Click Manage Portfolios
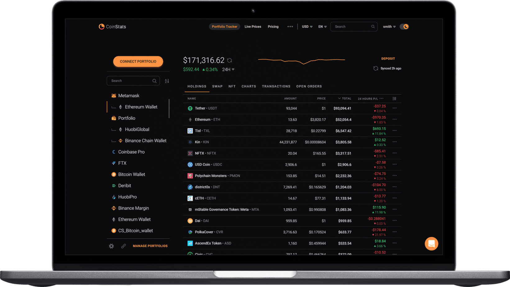Image resolution: width=510 pixels, height=287 pixels. tap(150, 246)
